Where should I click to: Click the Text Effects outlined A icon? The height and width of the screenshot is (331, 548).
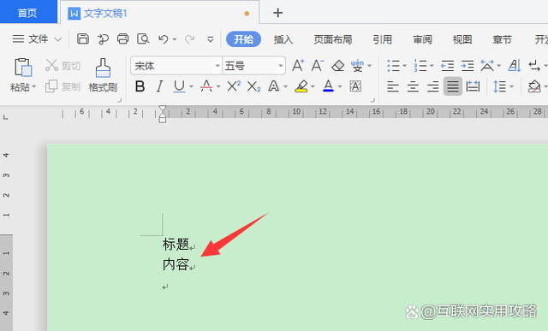coord(274,86)
